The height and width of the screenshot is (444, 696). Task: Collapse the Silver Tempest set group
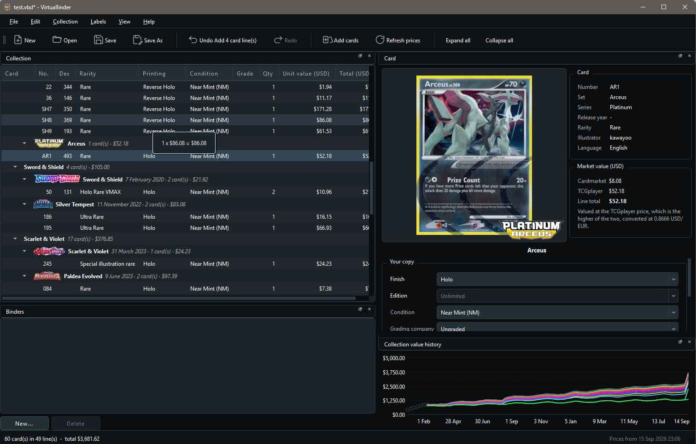[24, 204]
